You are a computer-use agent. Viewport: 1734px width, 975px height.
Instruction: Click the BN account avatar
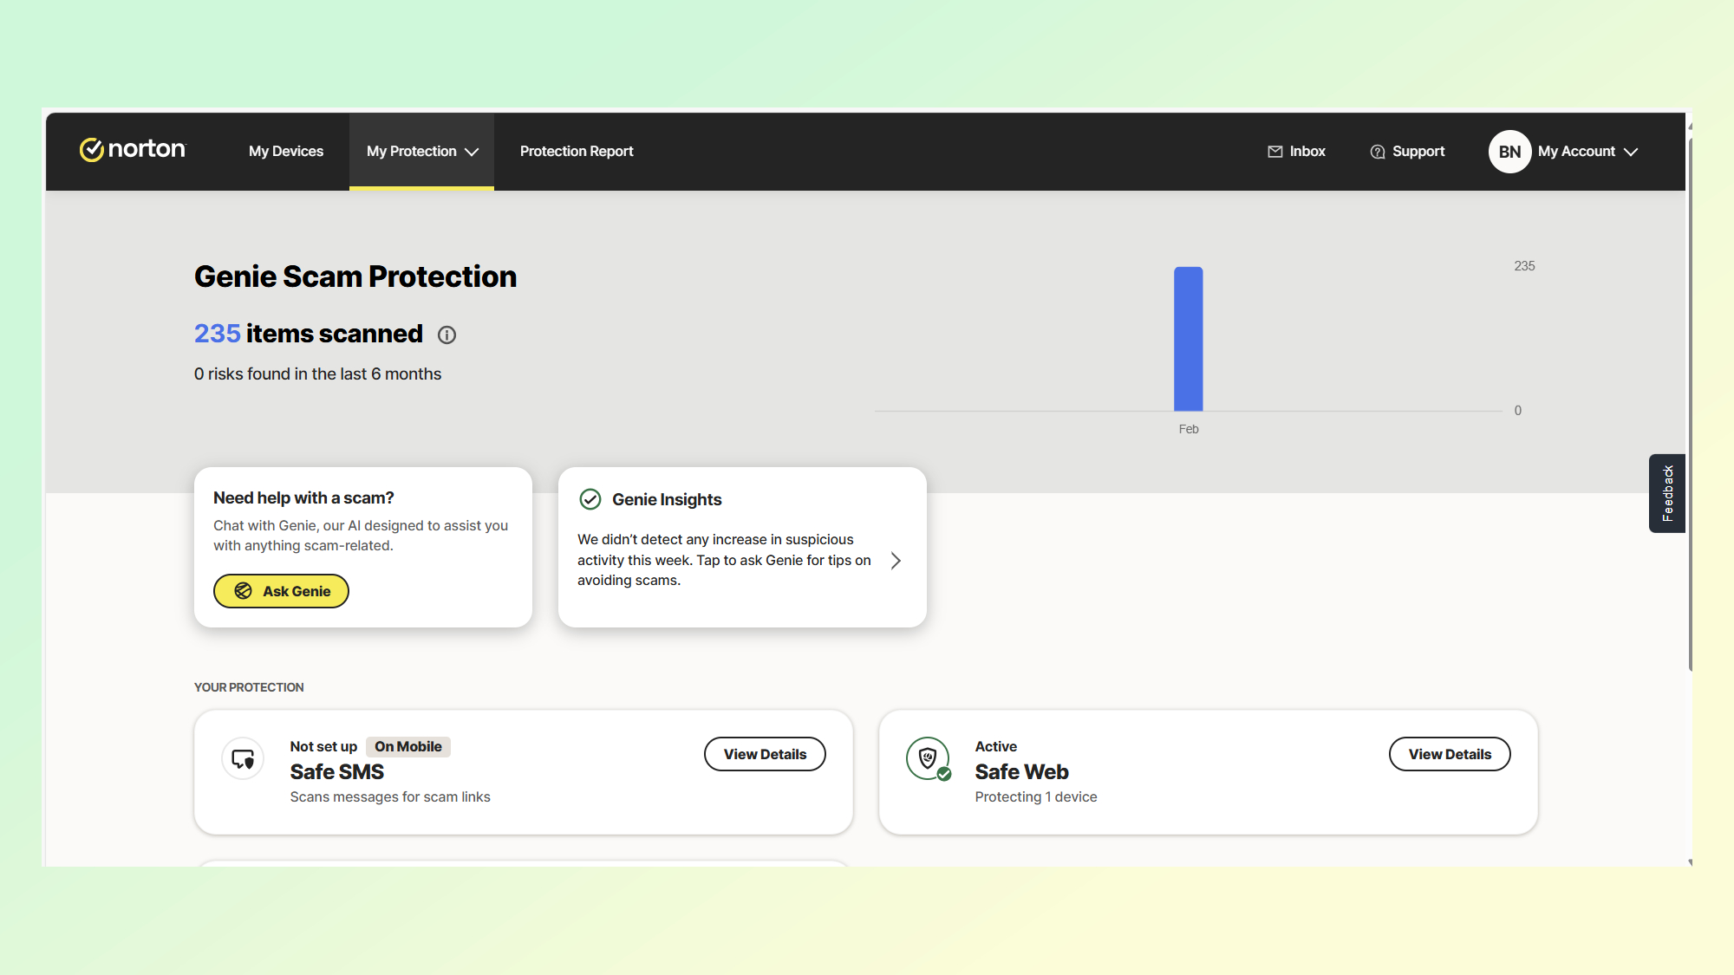pos(1509,152)
